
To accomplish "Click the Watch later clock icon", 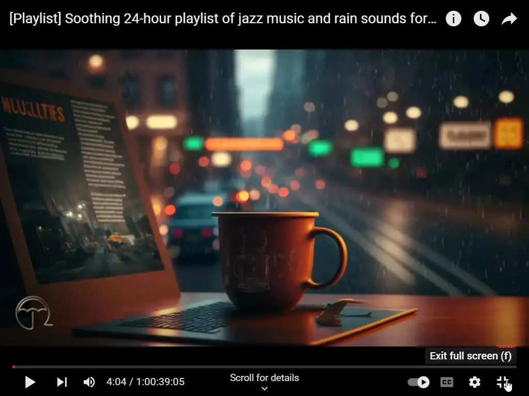I will (481, 19).
